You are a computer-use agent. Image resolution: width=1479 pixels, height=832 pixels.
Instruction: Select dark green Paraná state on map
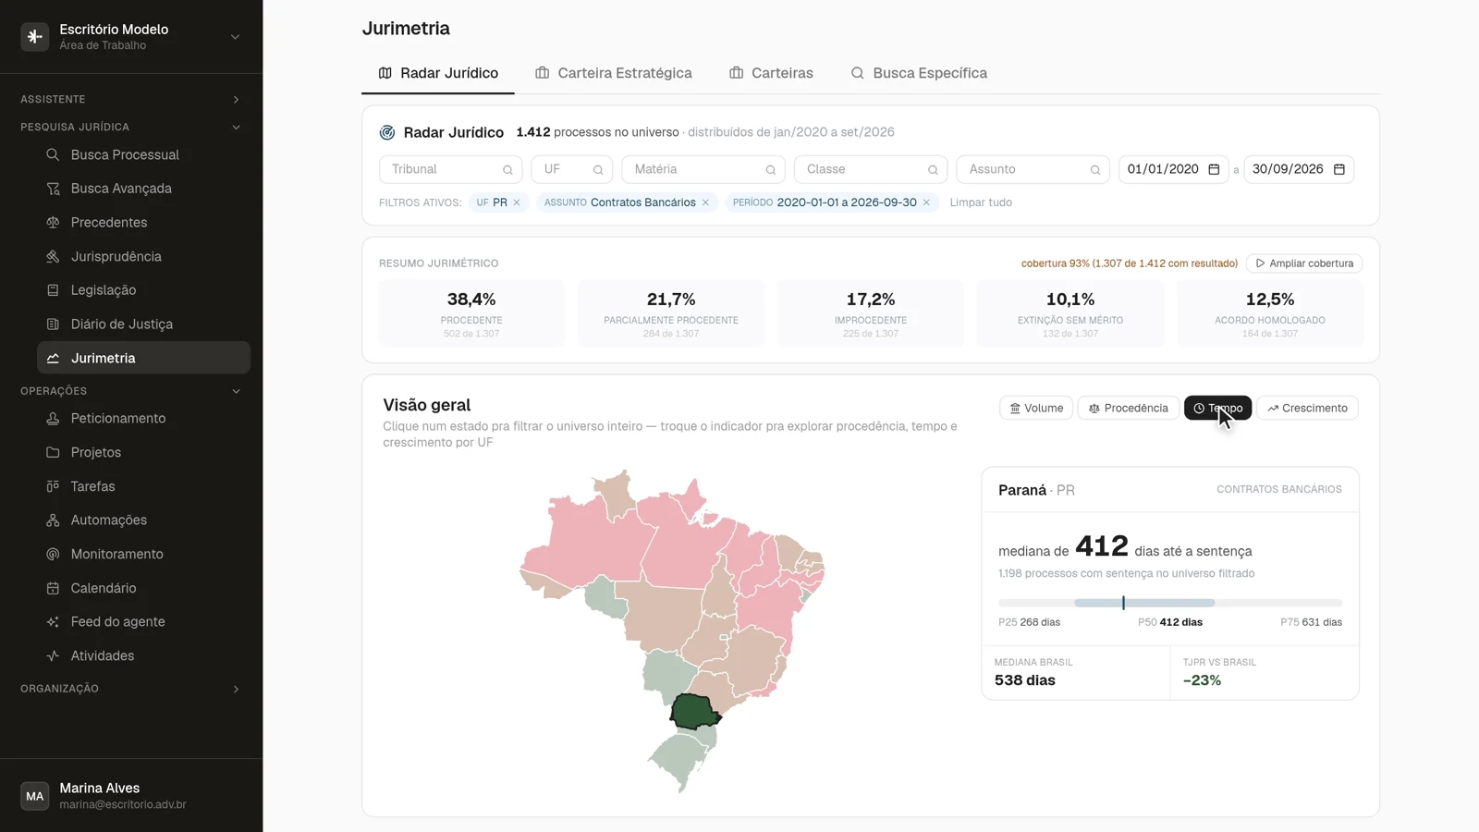pos(693,712)
